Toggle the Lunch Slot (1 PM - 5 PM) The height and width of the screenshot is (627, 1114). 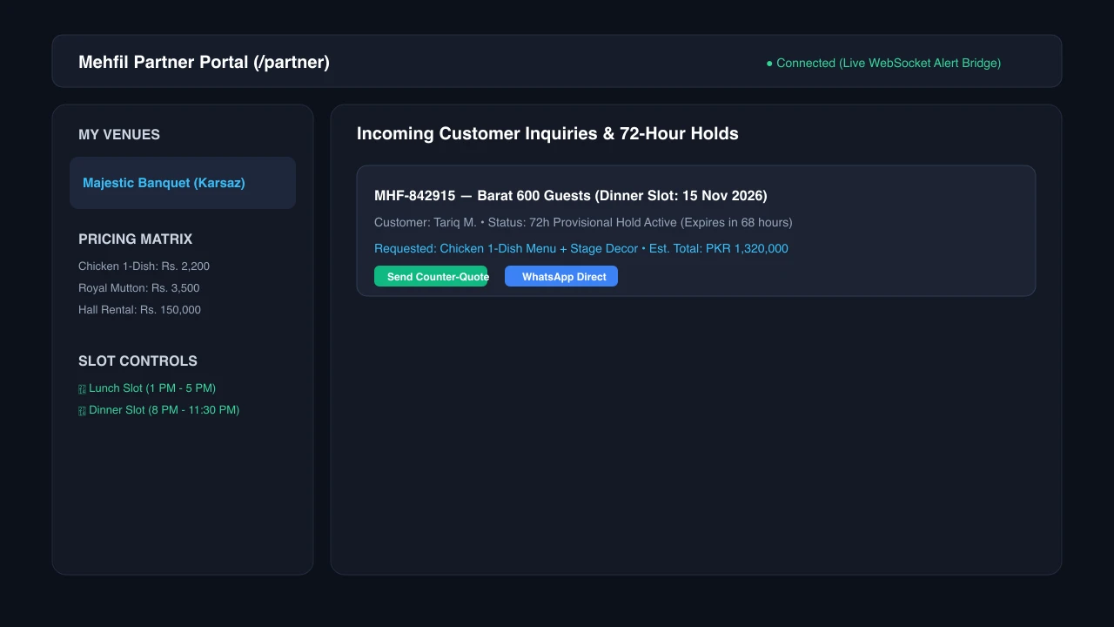(x=147, y=388)
